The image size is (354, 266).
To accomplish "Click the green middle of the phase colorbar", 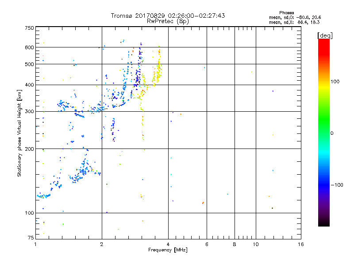I will pyautogui.click(x=324, y=120).
